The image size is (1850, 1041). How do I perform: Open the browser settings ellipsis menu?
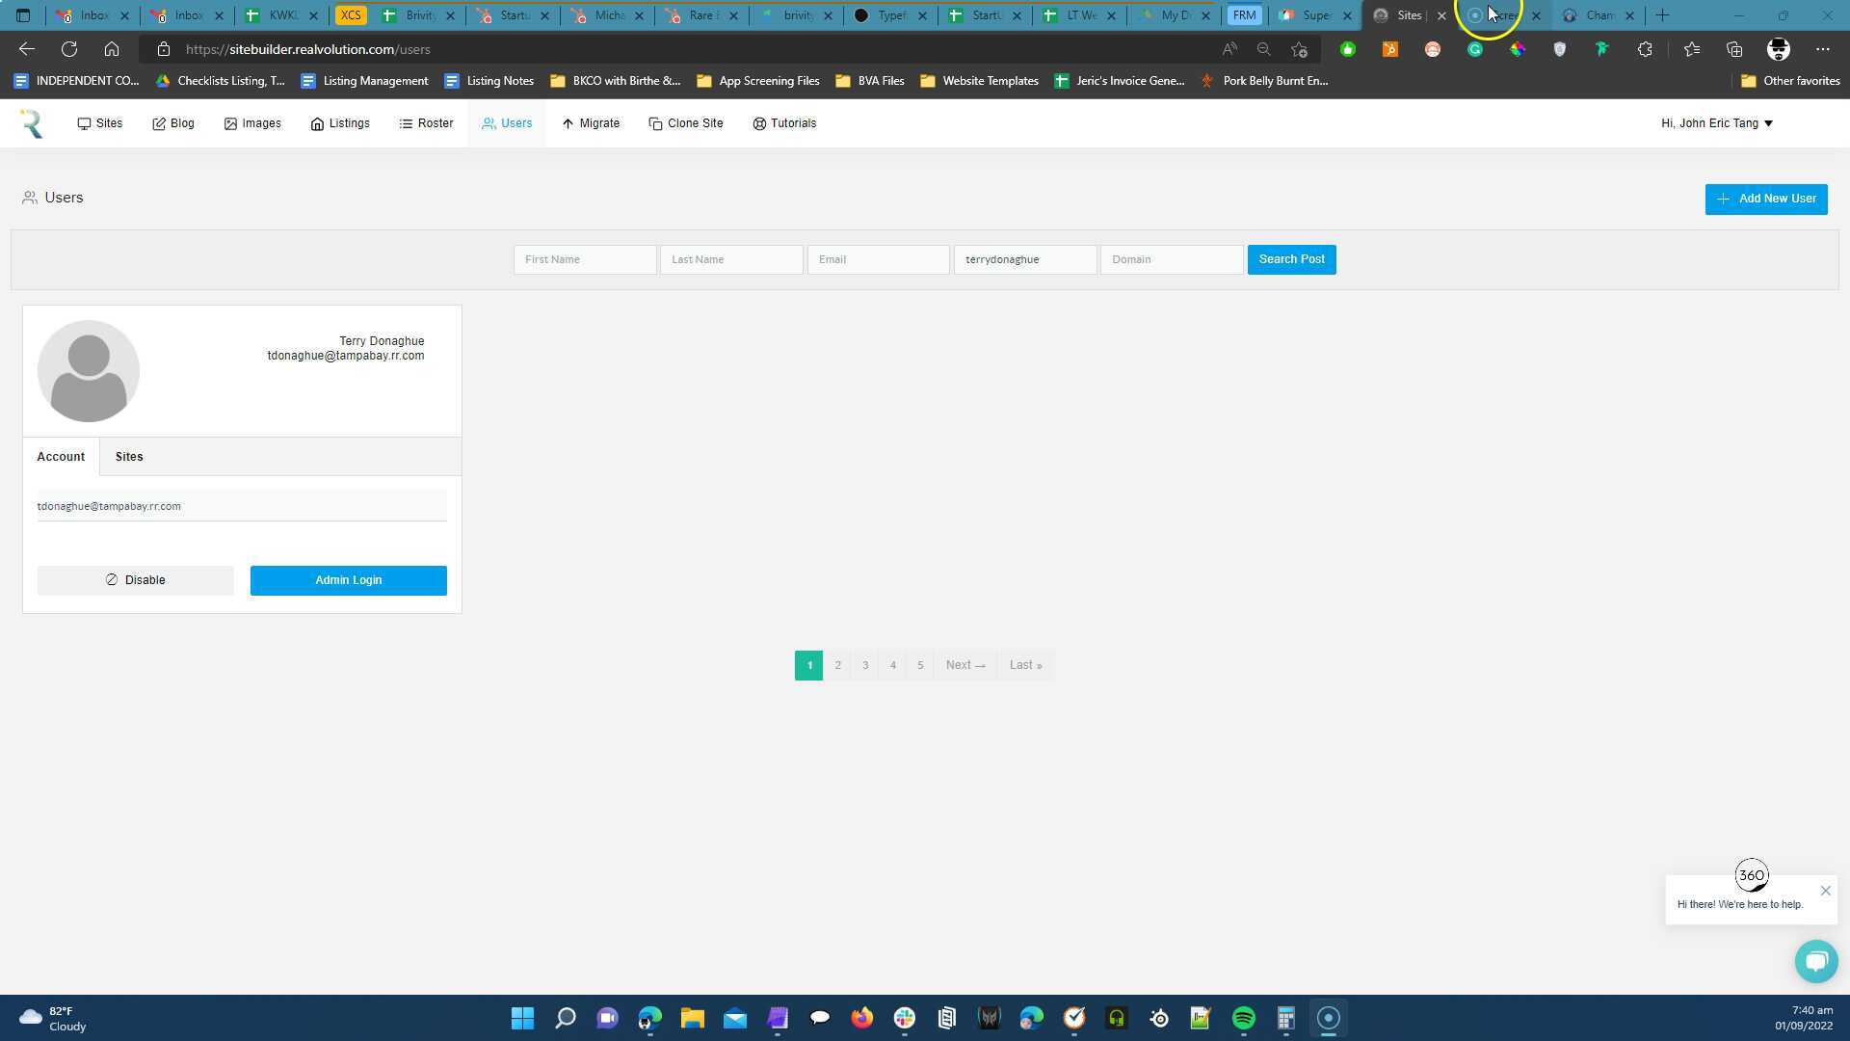pyautogui.click(x=1823, y=49)
